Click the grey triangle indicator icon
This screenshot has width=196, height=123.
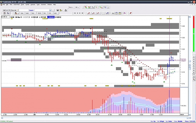[x=93, y=8]
